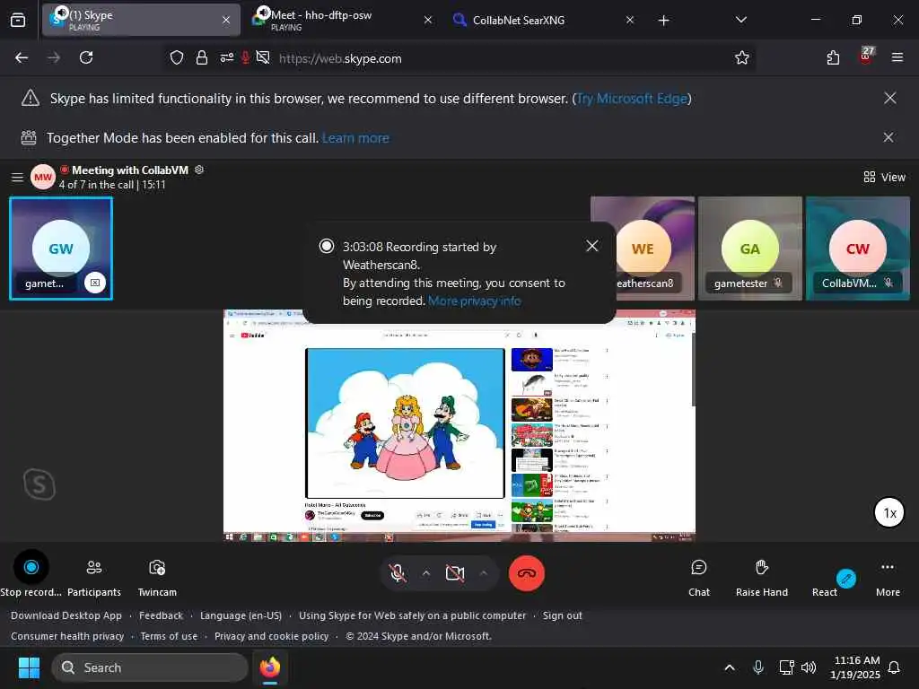
Task: Open the Chat panel
Action: pos(698,577)
